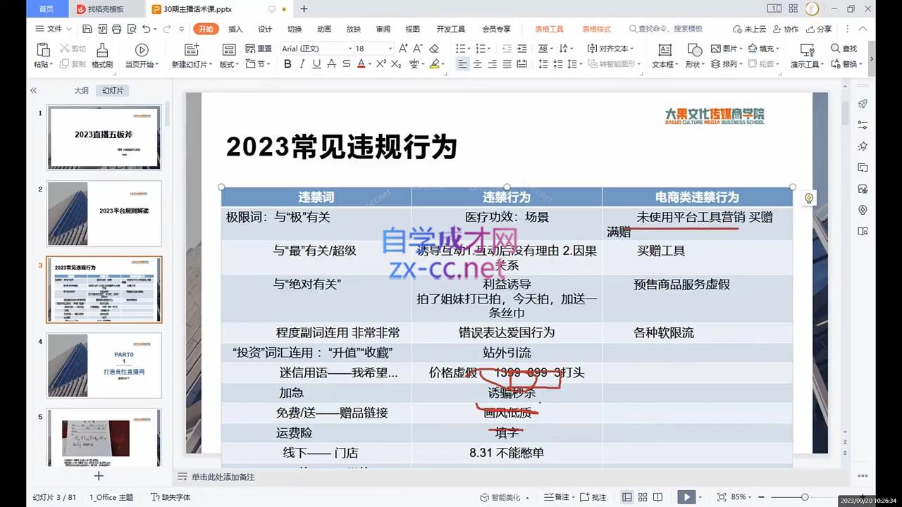Click the 分享 (Share) button
The image size is (902, 507).
tap(819, 29)
